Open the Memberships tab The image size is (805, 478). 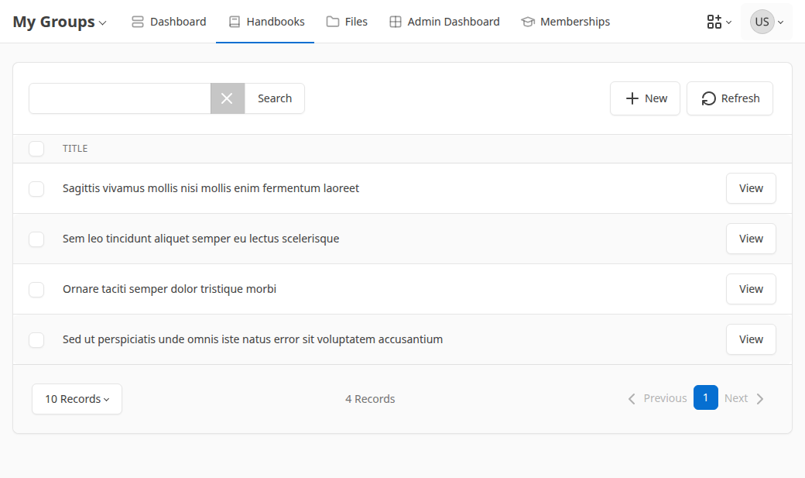click(x=565, y=22)
